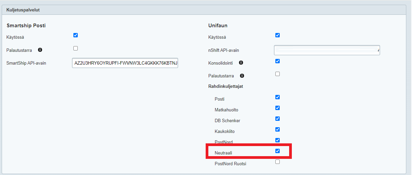The image size is (412, 175).
Task: Open info icon beside Unifaun Palautustarra
Action: tap(242, 76)
